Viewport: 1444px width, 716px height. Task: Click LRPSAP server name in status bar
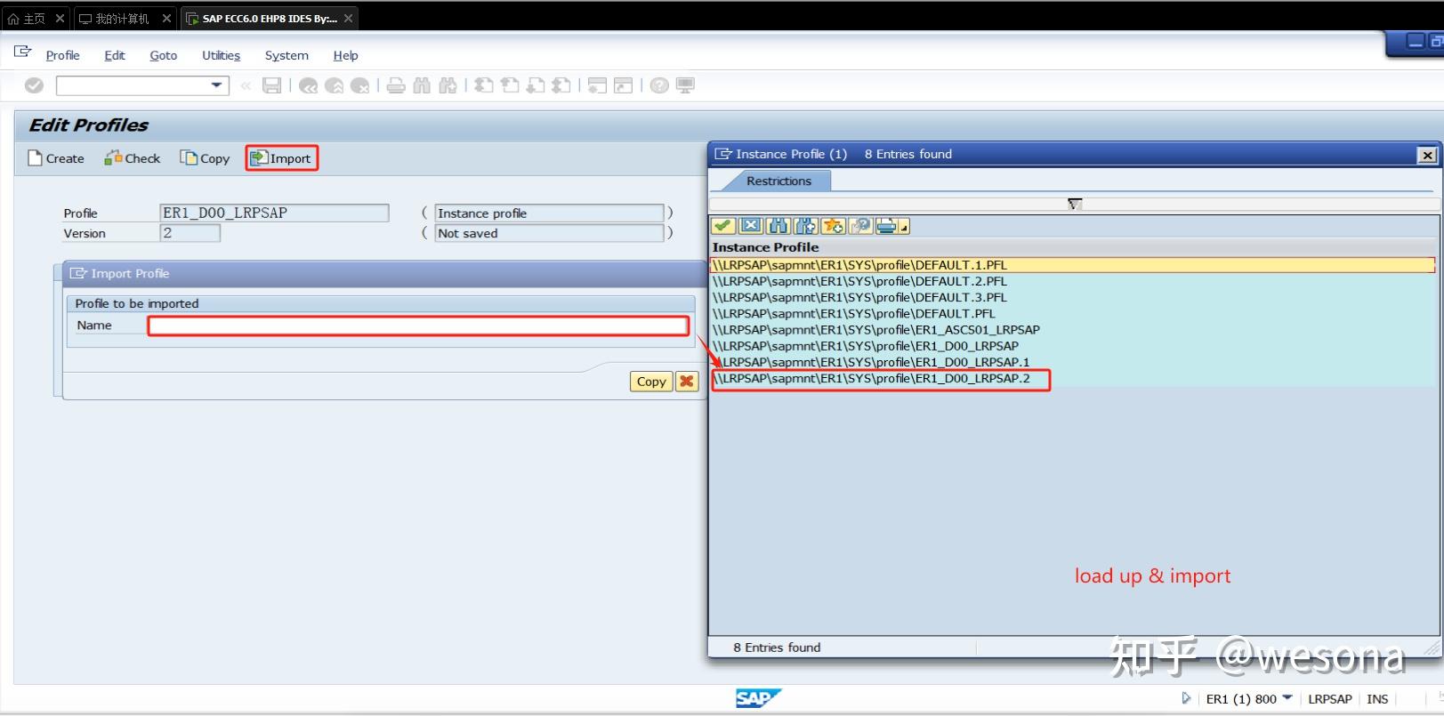point(1329,699)
